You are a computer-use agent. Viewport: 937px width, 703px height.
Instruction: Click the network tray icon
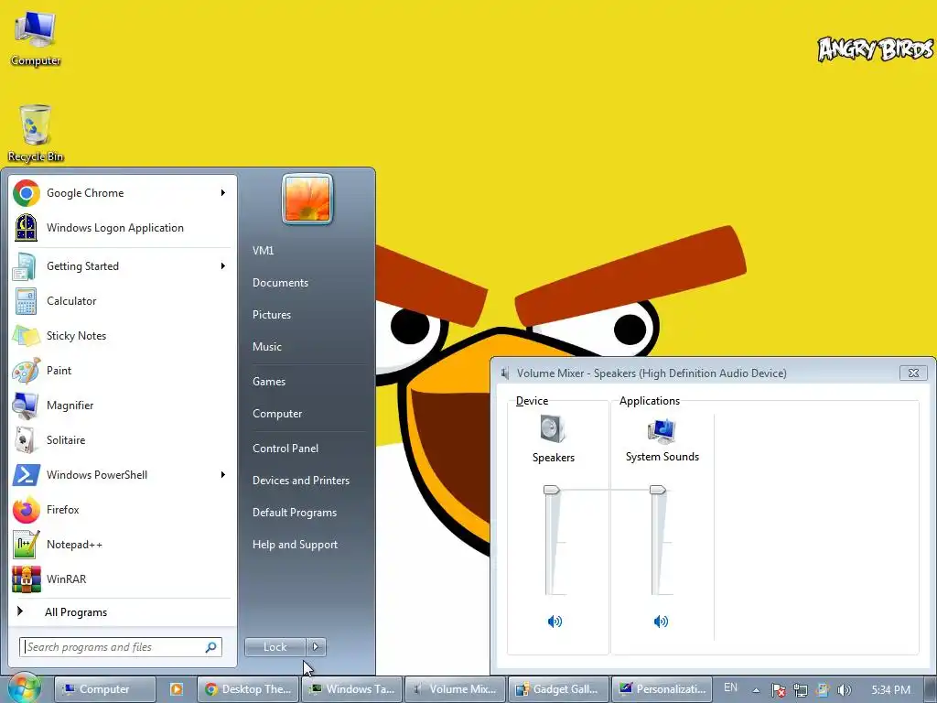[x=801, y=690]
